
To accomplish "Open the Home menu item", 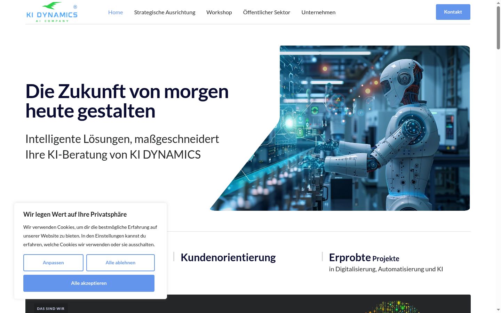I will 116,12.
